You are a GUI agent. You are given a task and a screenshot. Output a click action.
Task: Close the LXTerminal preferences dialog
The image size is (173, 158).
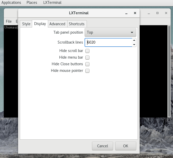pos(135,13)
